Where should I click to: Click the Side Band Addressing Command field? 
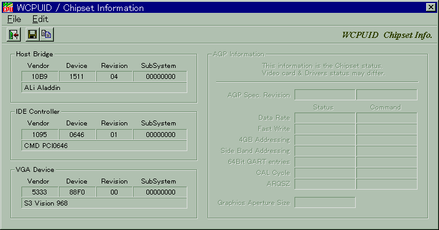[386, 151]
